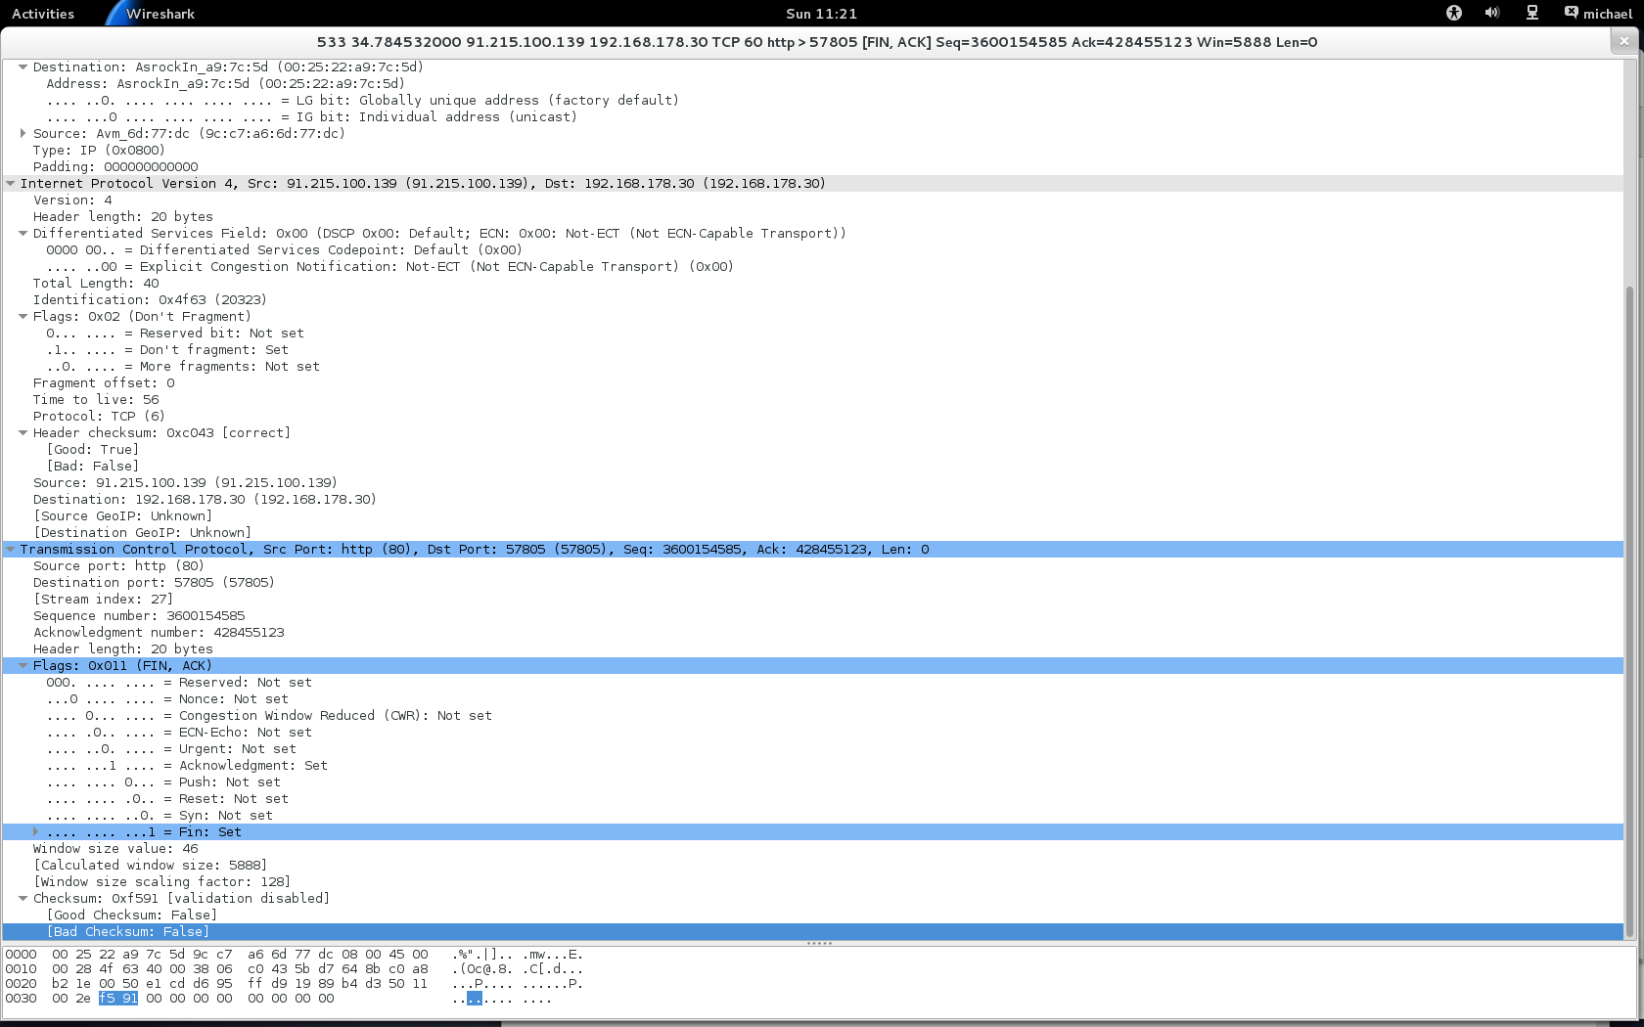
Task: Select the [Stream index: 27] row
Action: (x=813, y=600)
